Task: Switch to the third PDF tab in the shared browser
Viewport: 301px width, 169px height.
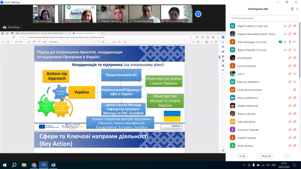Action: point(86,33)
